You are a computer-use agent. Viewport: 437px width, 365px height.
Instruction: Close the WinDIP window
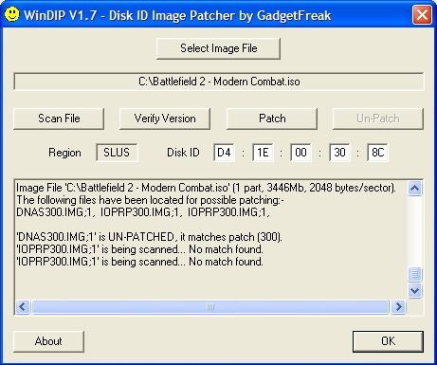(422, 14)
